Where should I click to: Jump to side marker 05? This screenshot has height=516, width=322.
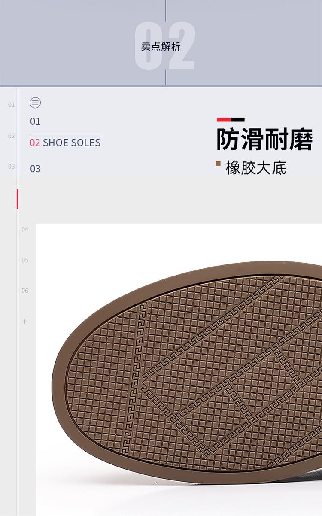[25, 260]
